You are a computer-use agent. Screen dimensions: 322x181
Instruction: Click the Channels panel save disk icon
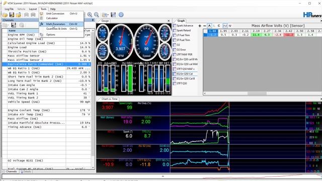(14, 25)
